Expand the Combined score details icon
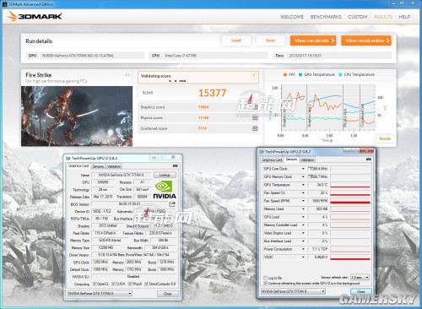The height and width of the screenshot is (309, 422). [255, 128]
